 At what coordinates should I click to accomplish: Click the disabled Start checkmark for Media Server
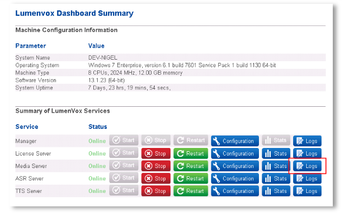click(x=116, y=165)
